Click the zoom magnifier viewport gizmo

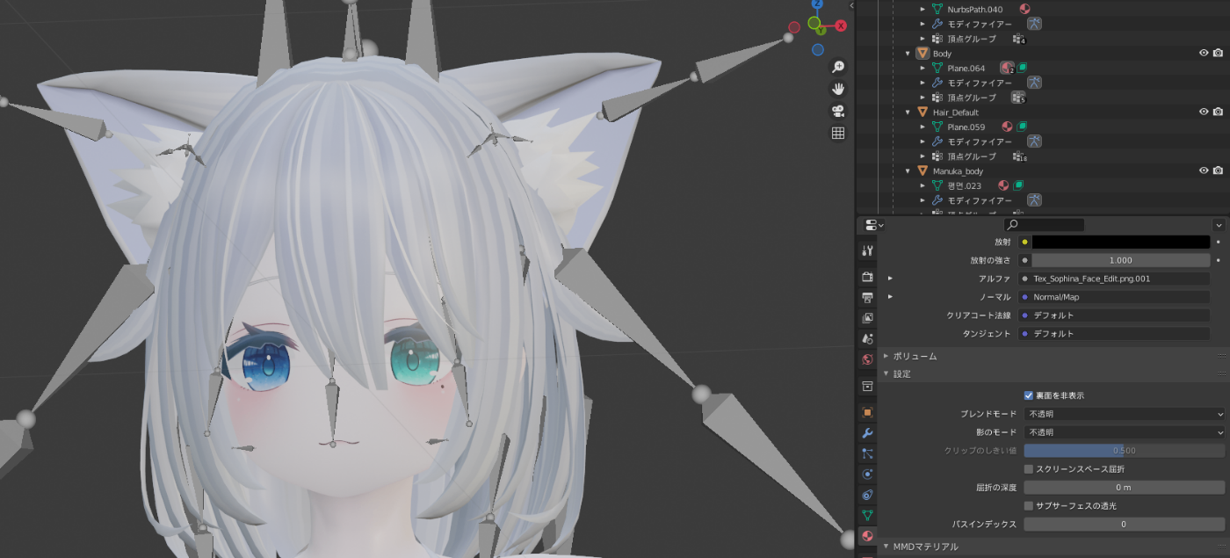pyautogui.click(x=838, y=67)
